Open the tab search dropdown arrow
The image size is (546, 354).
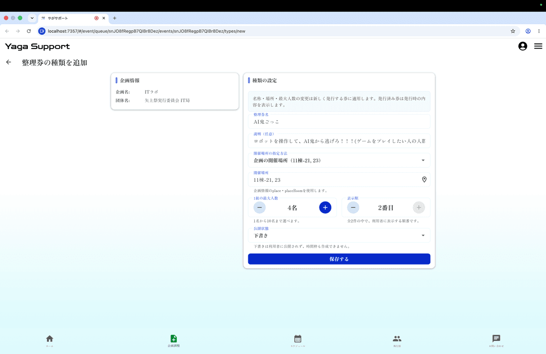[32, 18]
